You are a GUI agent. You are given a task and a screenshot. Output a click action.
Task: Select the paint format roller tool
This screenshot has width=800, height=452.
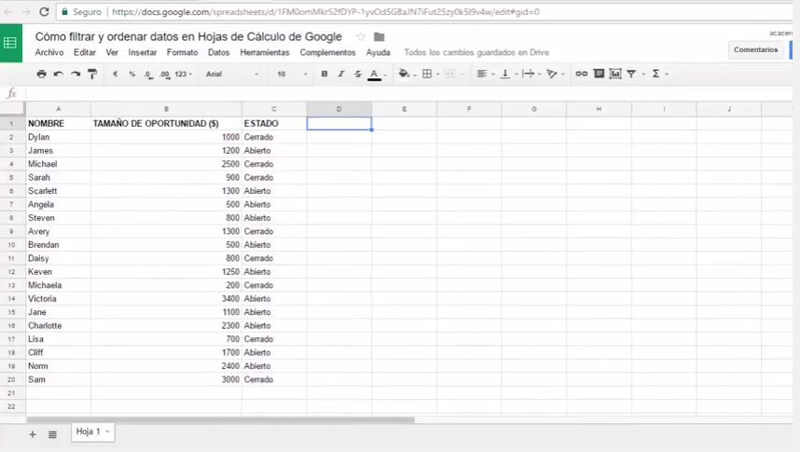click(92, 74)
